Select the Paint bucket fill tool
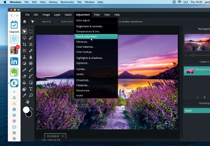 pyautogui.click(x=24, y=83)
